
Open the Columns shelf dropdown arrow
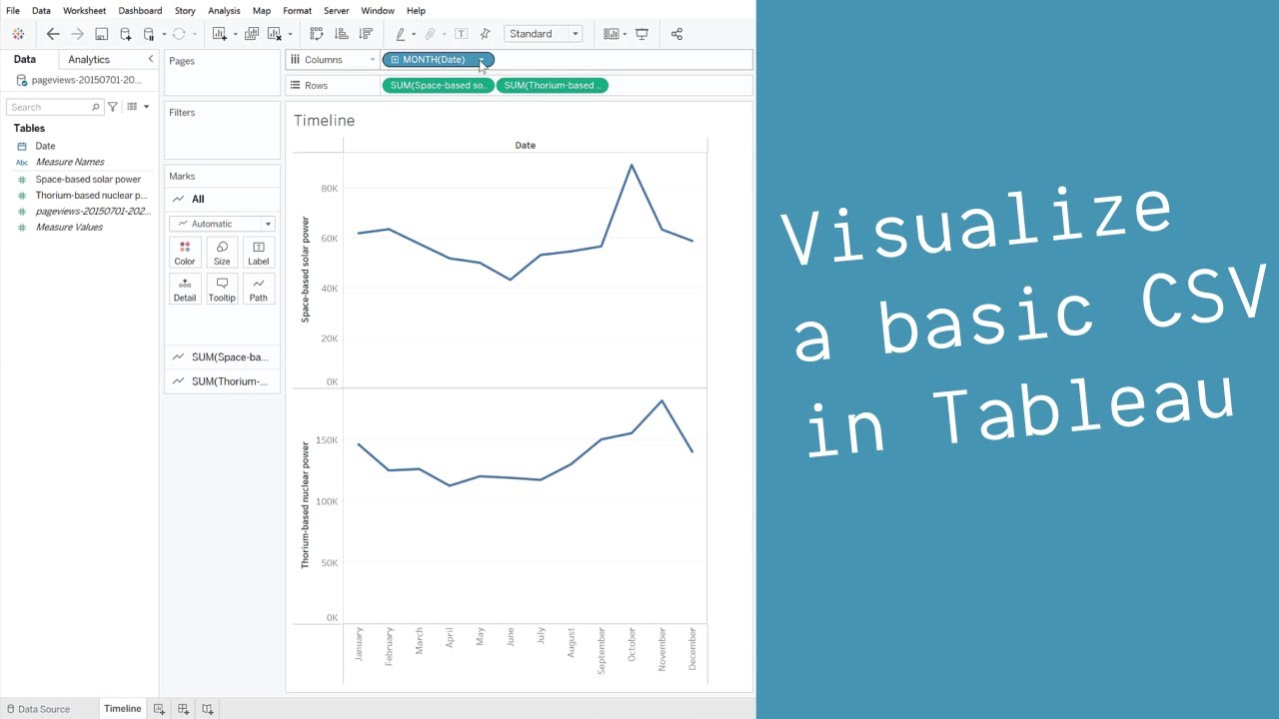[x=373, y=60]
